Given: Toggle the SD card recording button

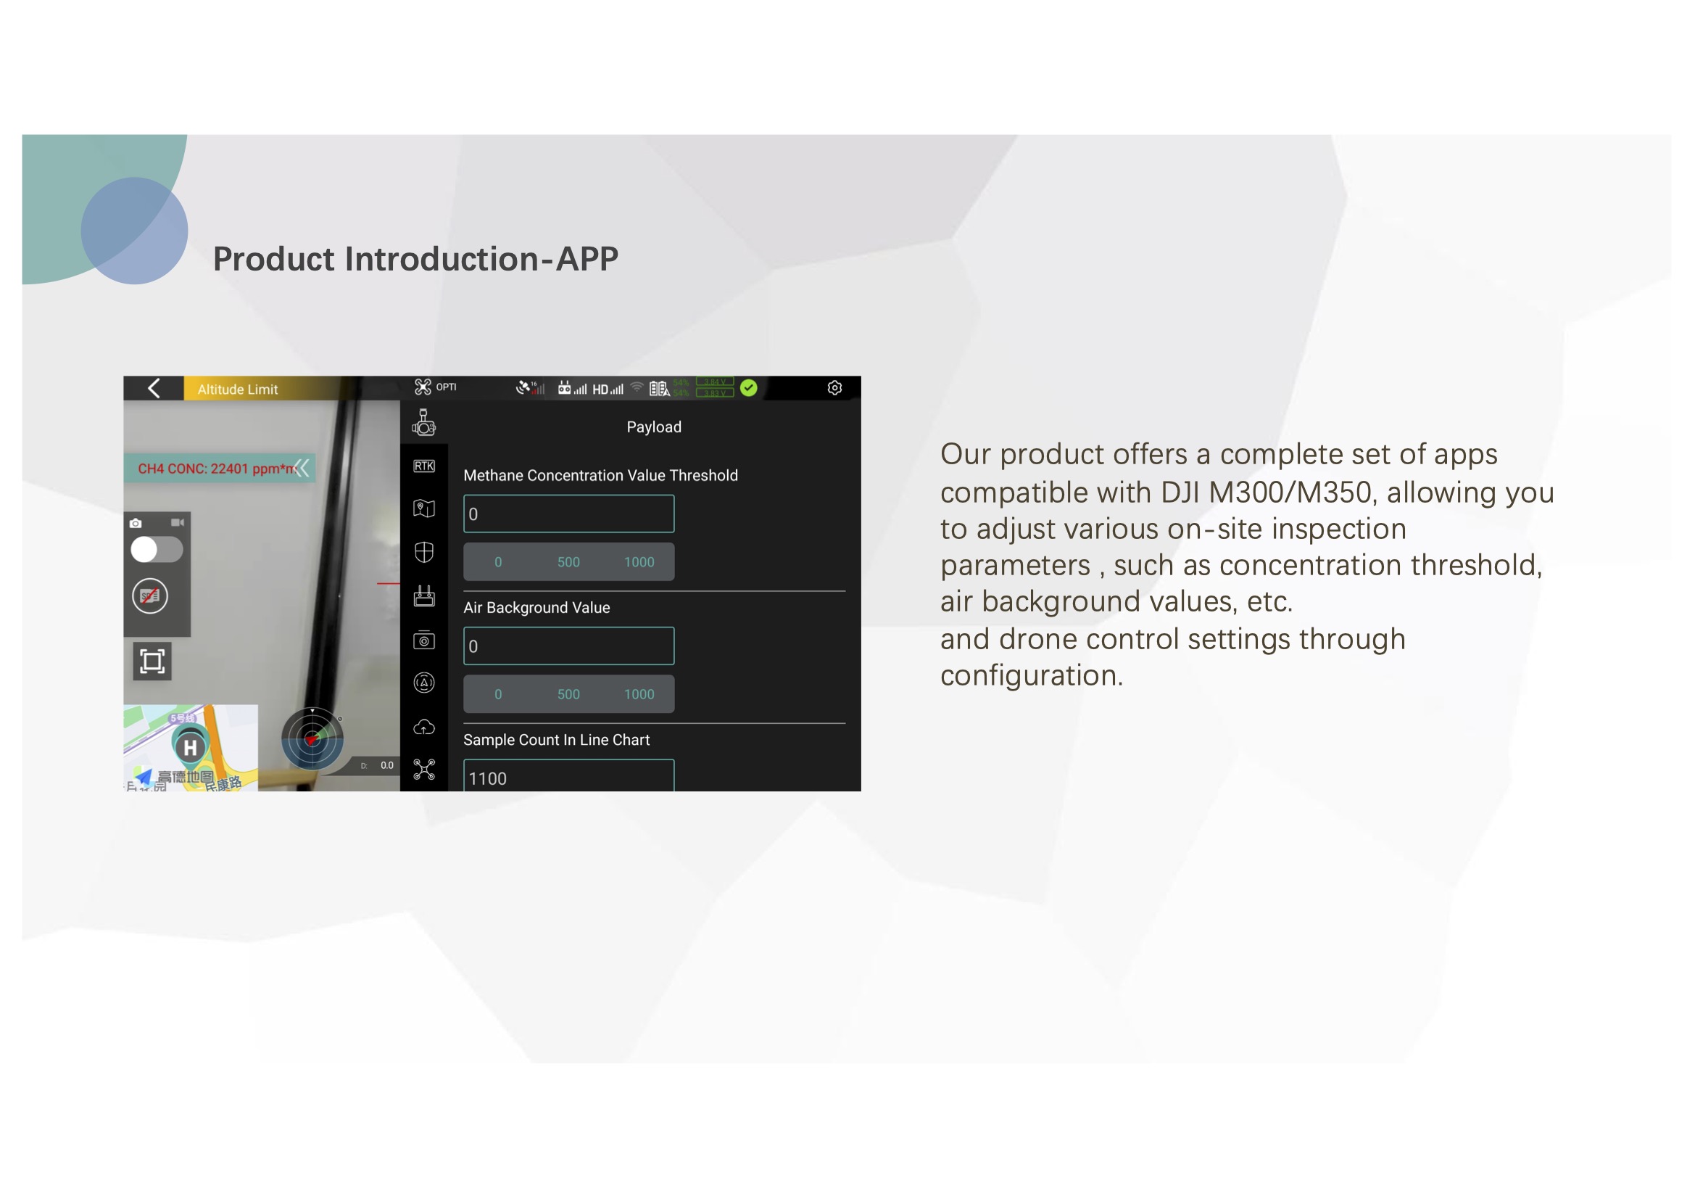Looking at the screenshot, I should (x=150, y=596).
